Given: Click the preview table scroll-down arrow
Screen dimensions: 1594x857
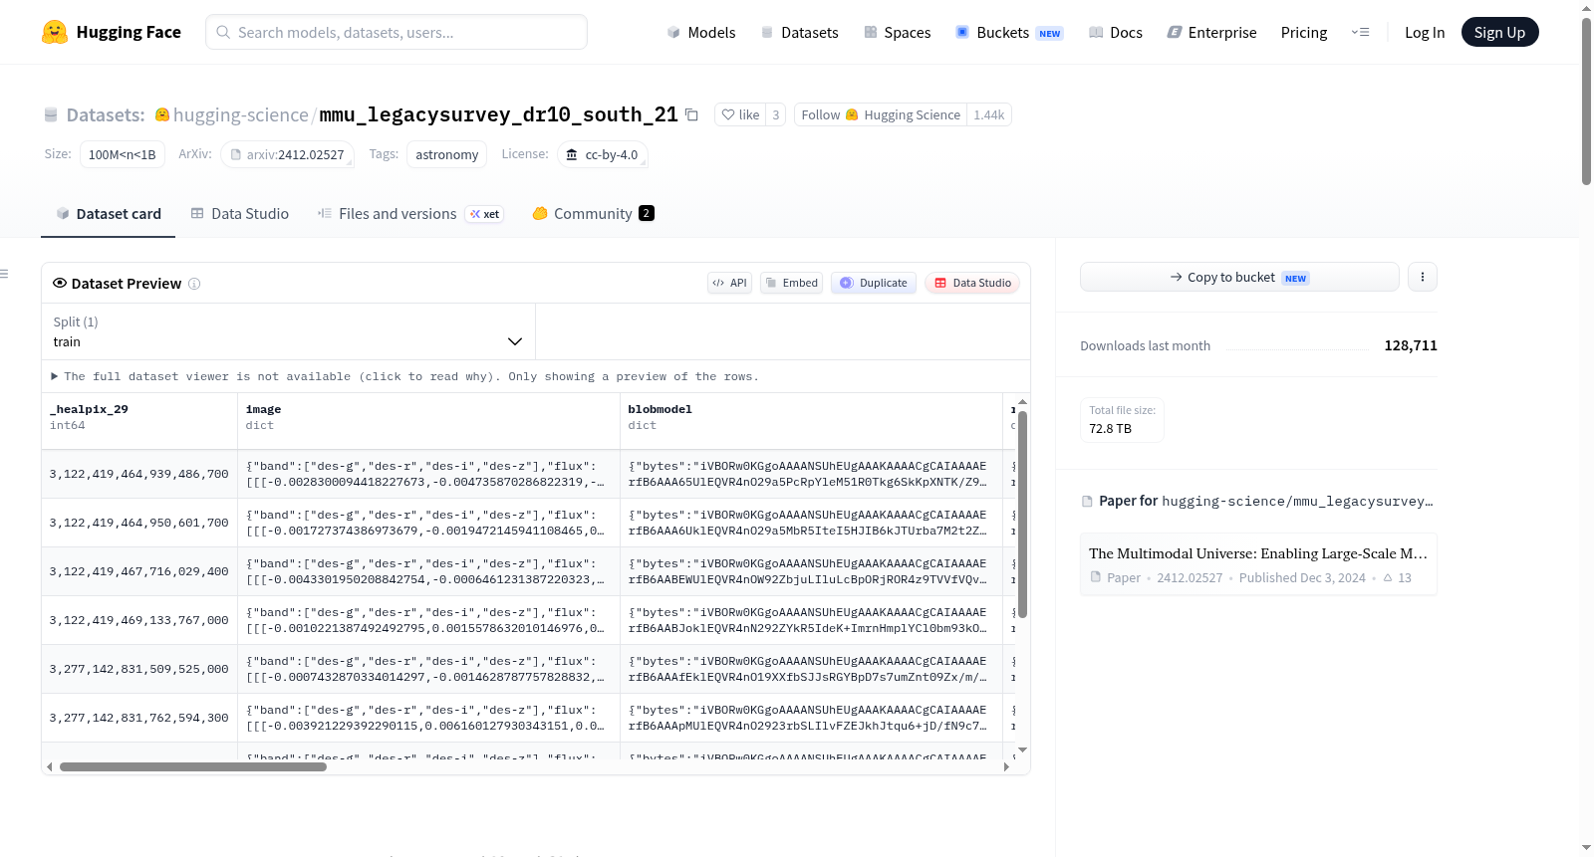Looking at the screenshot, I should pyautogui.click(x=1022, y=750).
